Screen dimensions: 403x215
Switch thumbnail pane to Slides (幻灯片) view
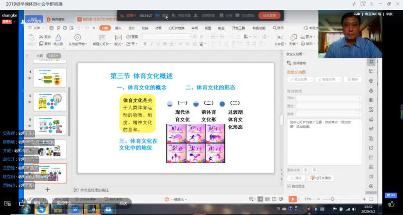54,56
